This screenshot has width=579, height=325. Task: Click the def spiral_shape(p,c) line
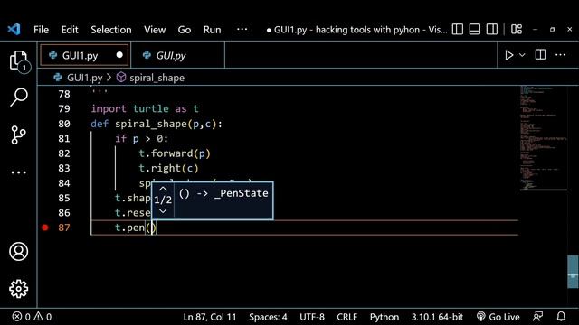[x=157, y=124]
